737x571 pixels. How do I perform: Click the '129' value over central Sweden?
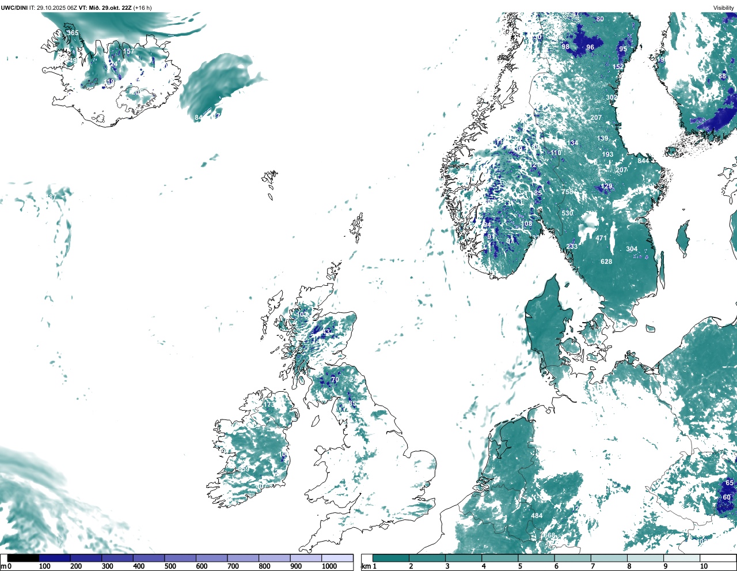pos(607,186)
